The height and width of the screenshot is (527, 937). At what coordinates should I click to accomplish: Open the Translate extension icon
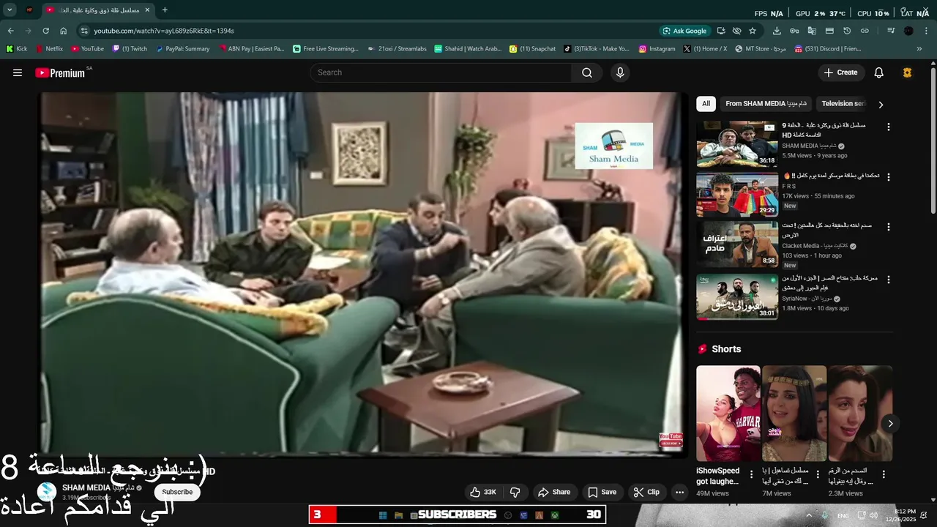click(x=812, y=31)
